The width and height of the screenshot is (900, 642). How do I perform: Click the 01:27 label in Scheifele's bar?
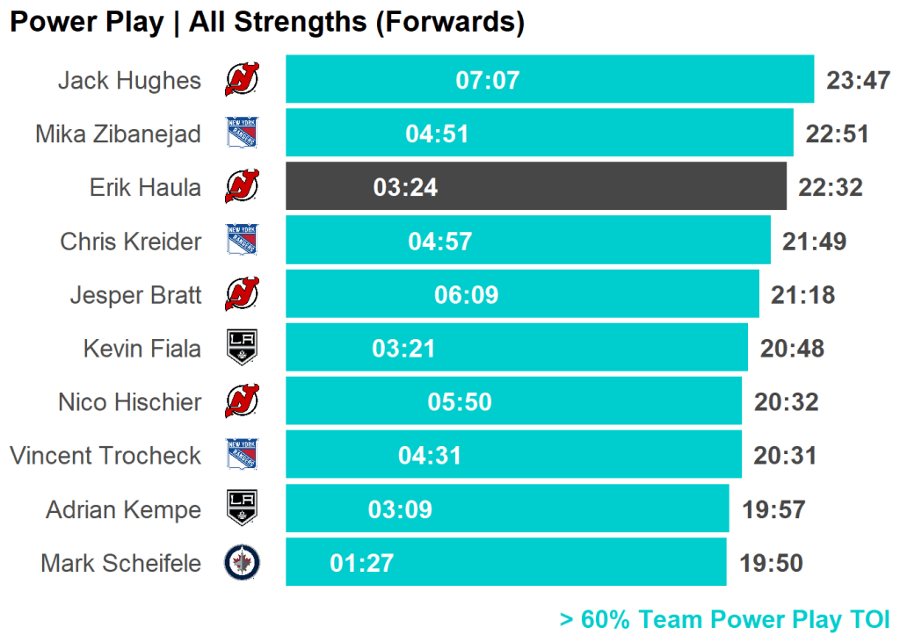coord(362,563)
